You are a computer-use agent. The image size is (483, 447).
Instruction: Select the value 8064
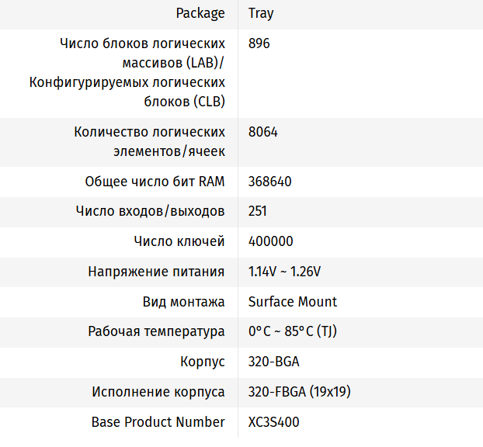pyautogui.click(x=263, y=132)
